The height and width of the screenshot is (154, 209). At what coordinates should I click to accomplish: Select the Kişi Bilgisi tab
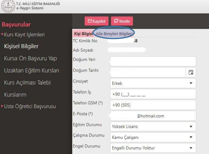(x=83, y=33)
